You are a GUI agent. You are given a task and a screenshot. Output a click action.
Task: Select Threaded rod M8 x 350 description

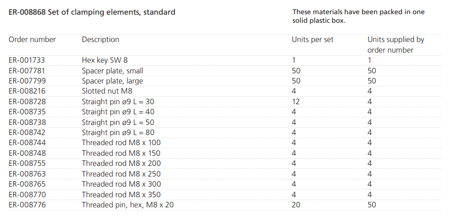click(121, 194)
